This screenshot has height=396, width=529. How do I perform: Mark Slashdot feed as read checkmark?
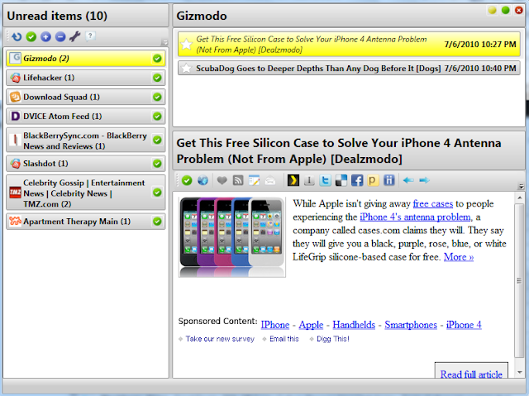click(x=157, y=162)
